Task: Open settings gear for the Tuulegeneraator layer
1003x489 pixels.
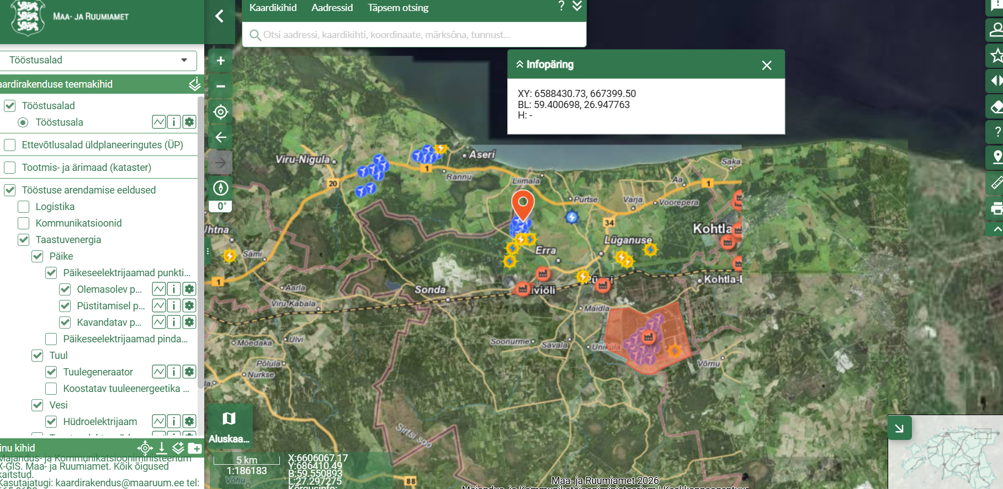Action: coord(189,372)
